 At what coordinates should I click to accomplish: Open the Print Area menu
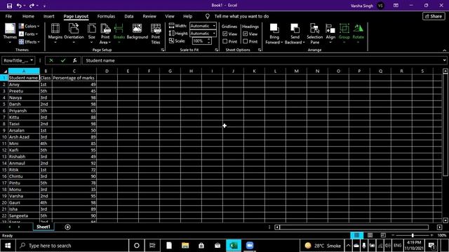click(105, 34)
